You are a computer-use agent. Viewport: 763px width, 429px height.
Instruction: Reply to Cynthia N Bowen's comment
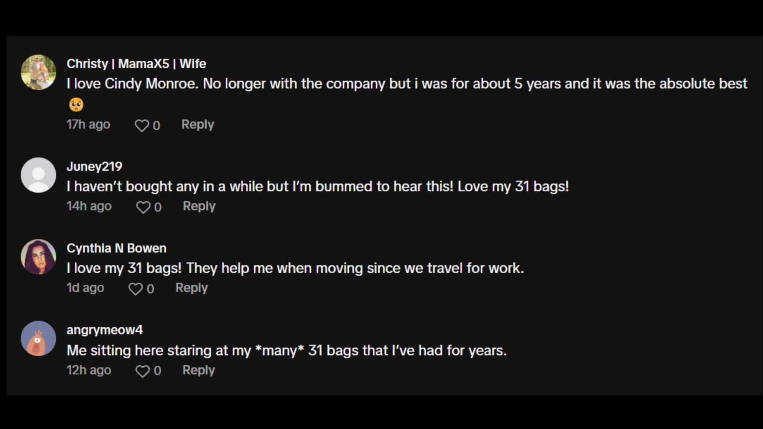pos(192,288)
